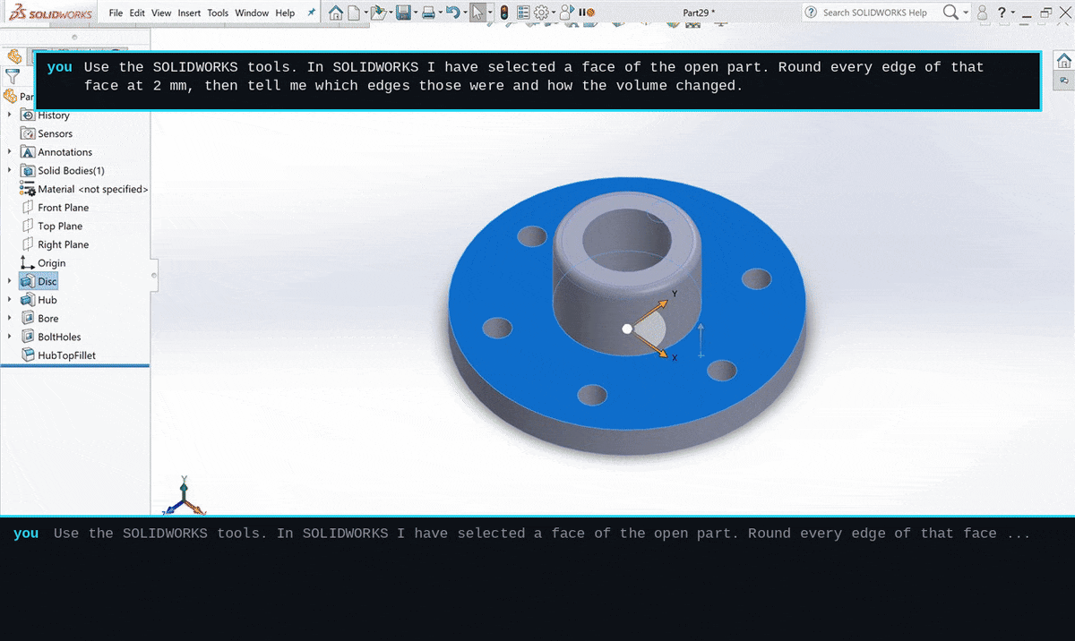Image resolution: width=1075 pixels, height=641 pixels.
Task: Open the Undo history dropdown arrow
Action: tap(464, 13)
